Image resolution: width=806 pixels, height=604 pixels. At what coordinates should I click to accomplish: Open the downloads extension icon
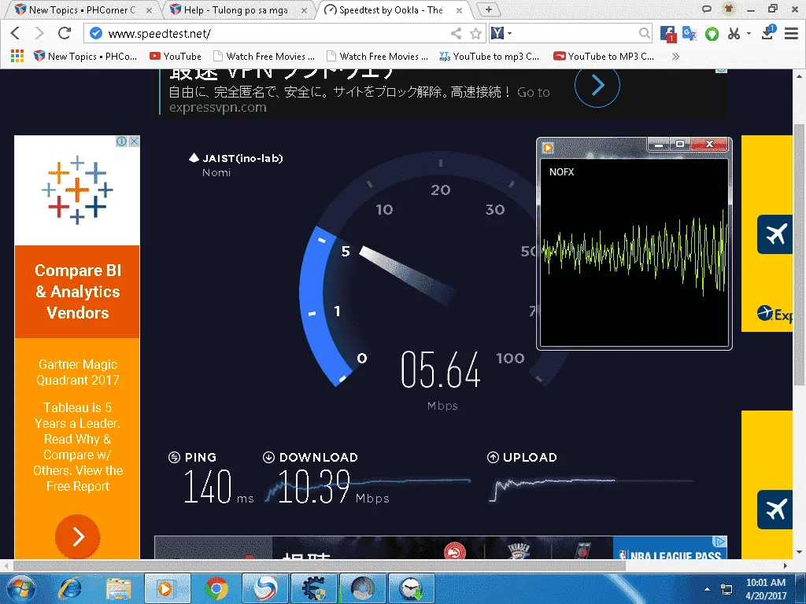pos(768,33)
